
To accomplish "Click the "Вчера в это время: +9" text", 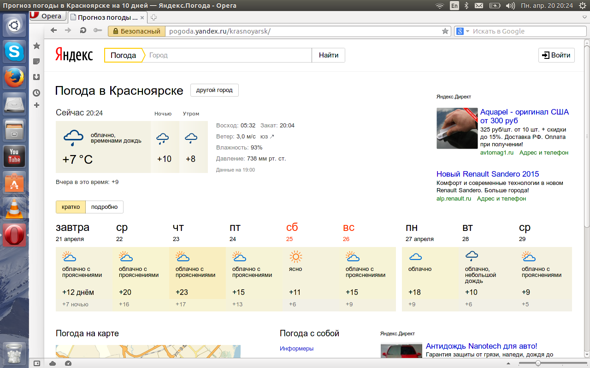I will point(87,182).
